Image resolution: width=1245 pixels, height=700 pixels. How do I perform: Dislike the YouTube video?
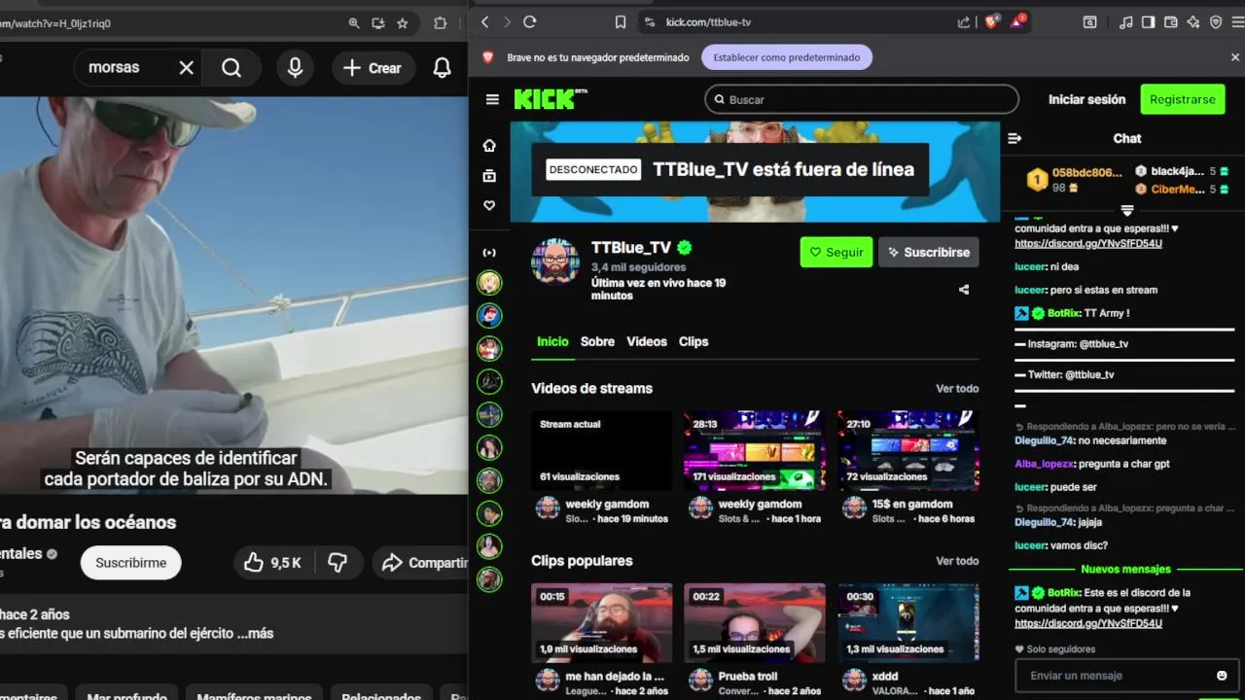pyautogui.click(x=338, y=562)
